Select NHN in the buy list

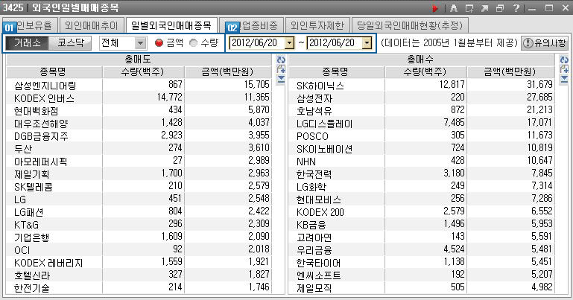(306, 162)
